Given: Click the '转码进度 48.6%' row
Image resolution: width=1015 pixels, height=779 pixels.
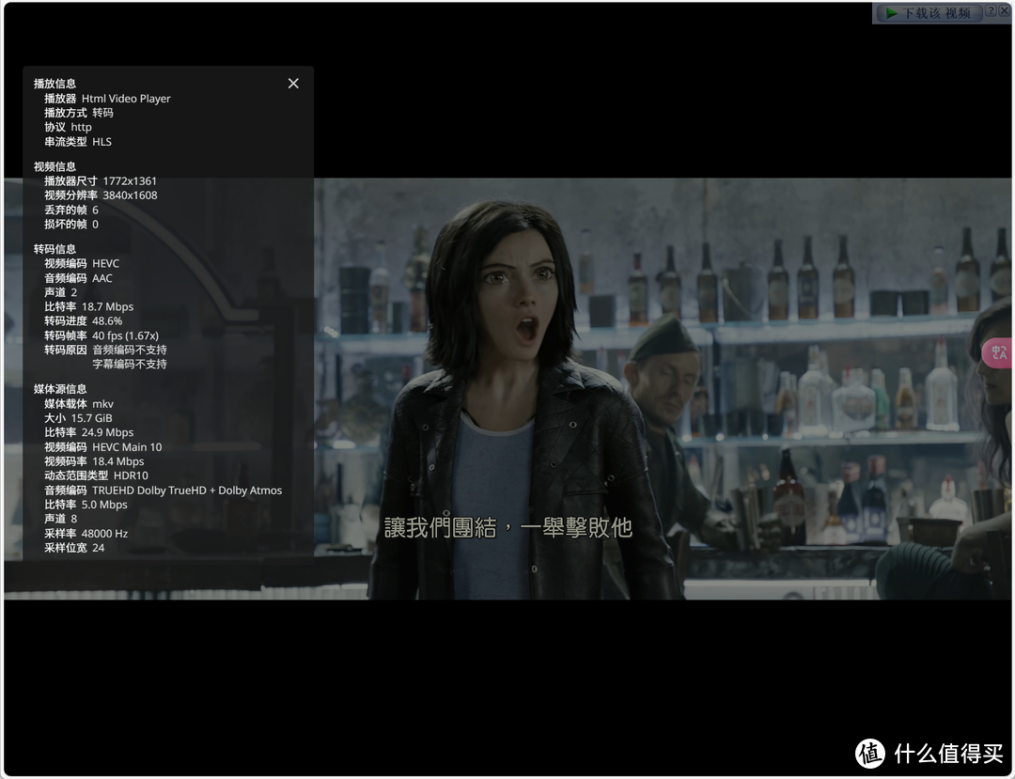Looking at the screenshot, I should [x=83, y=321].
